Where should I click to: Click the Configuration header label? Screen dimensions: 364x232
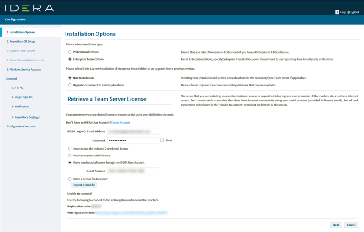(15, 20)
